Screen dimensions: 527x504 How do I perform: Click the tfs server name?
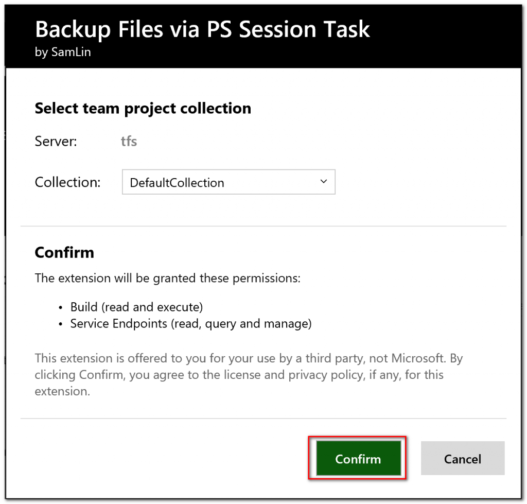tap(129, 141)
